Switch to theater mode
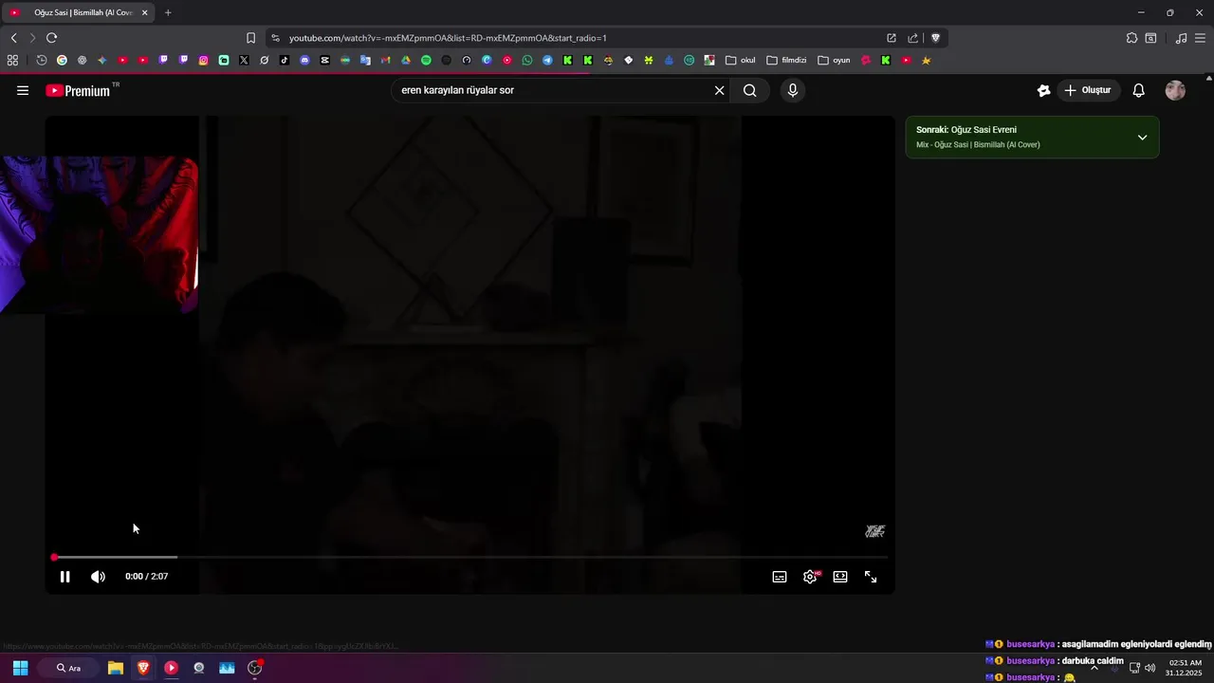This screenshot has width=1214, height=683. (840, 577)
